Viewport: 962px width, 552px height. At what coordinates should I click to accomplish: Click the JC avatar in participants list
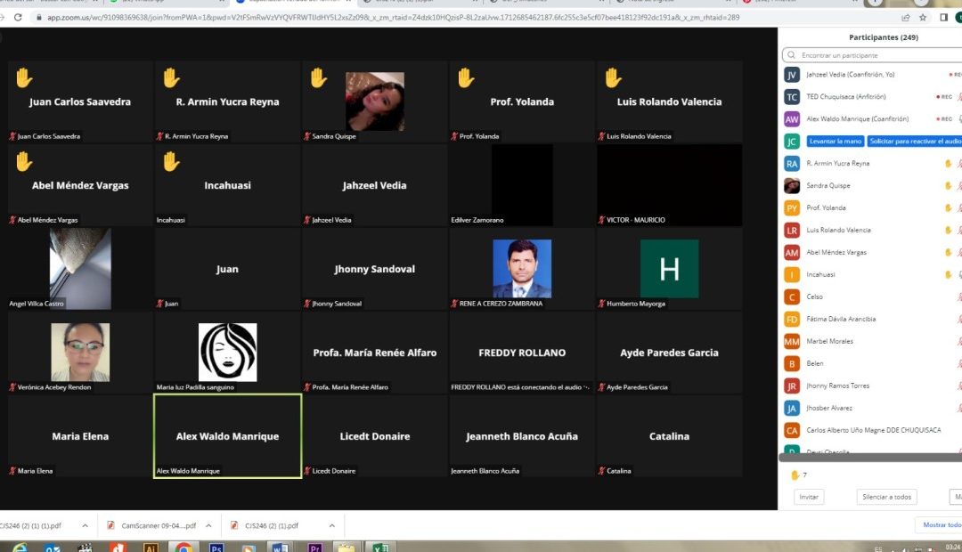point(791,142)
